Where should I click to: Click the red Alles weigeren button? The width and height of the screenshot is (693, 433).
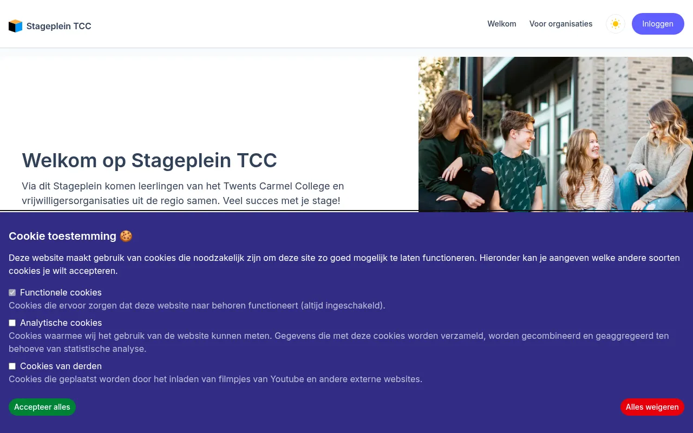tap(652, 407)
